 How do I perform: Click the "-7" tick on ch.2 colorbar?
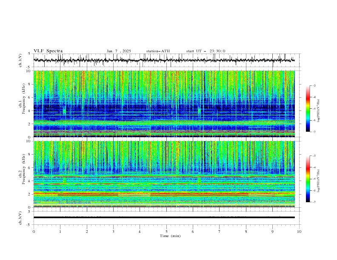pyautogui.click(x=314, y=202)
